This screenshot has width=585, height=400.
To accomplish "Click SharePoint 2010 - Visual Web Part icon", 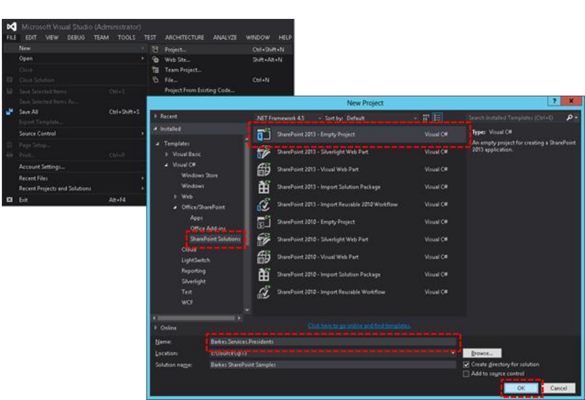I will tap(264, 257).
